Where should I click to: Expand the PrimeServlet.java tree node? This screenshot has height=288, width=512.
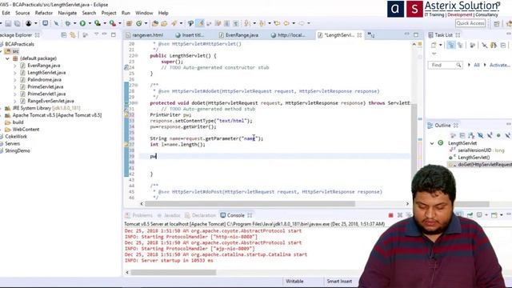click(14, 87)
